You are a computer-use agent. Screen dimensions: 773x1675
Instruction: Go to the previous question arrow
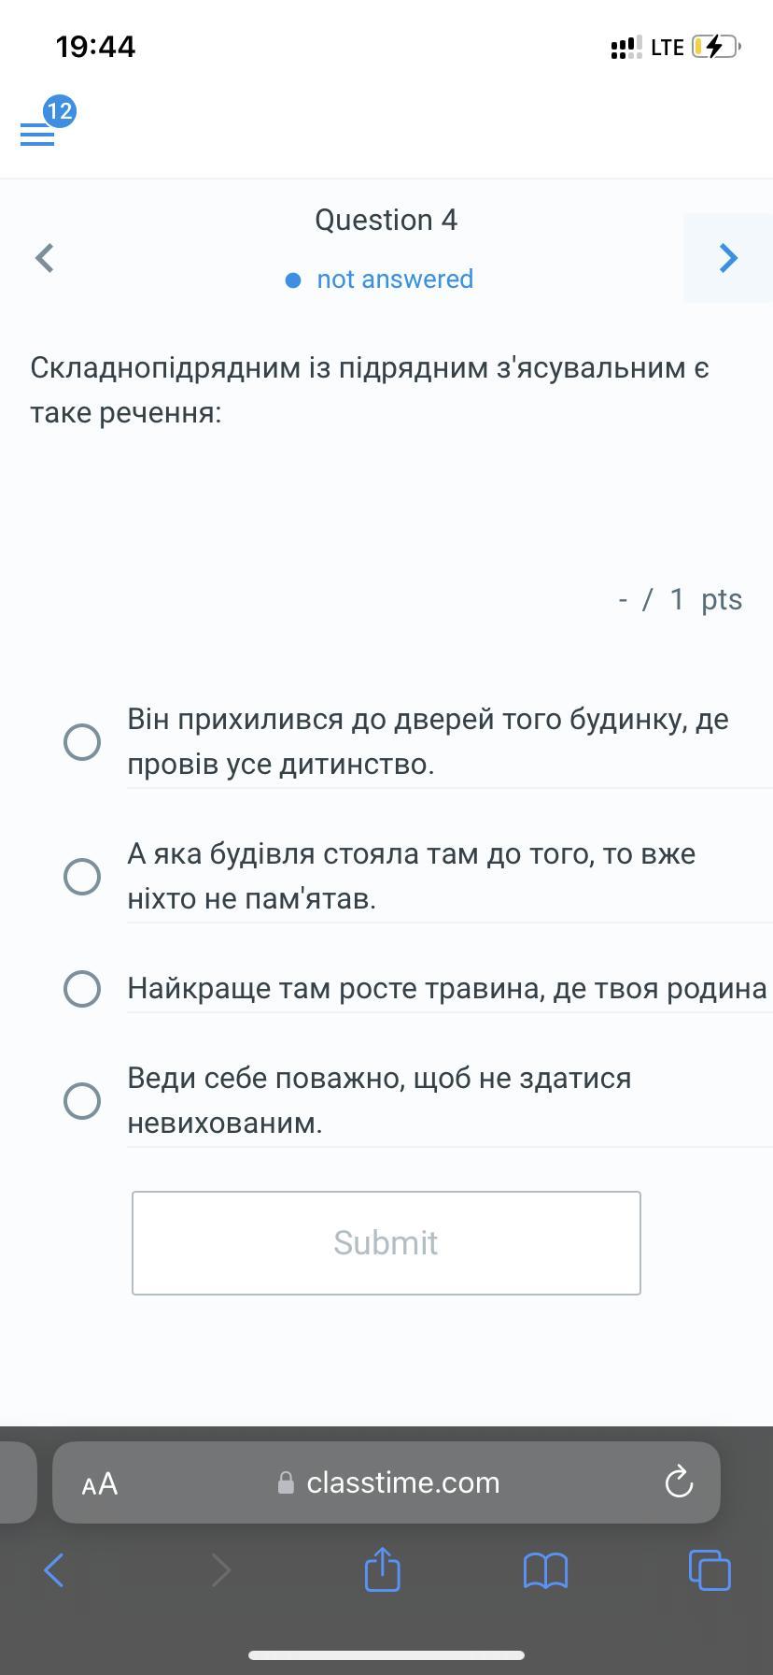(44, 258)
